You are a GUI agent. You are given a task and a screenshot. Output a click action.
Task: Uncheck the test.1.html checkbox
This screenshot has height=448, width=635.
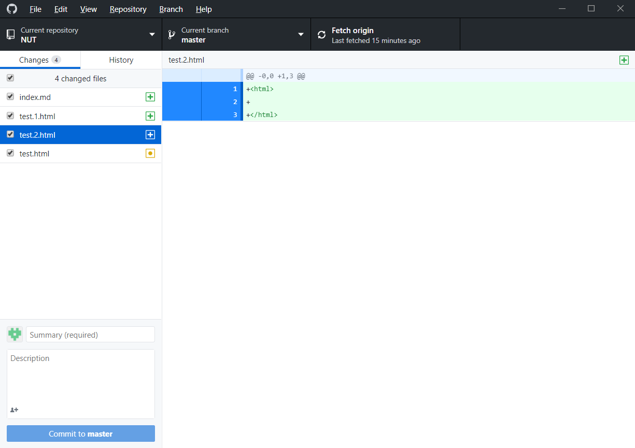coord(10,115)
